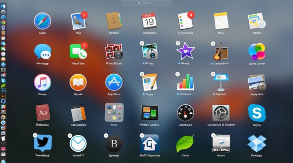Screen dimensions: 293x163
Task: Launch iPhoto app icon
Action: point(149,51)
